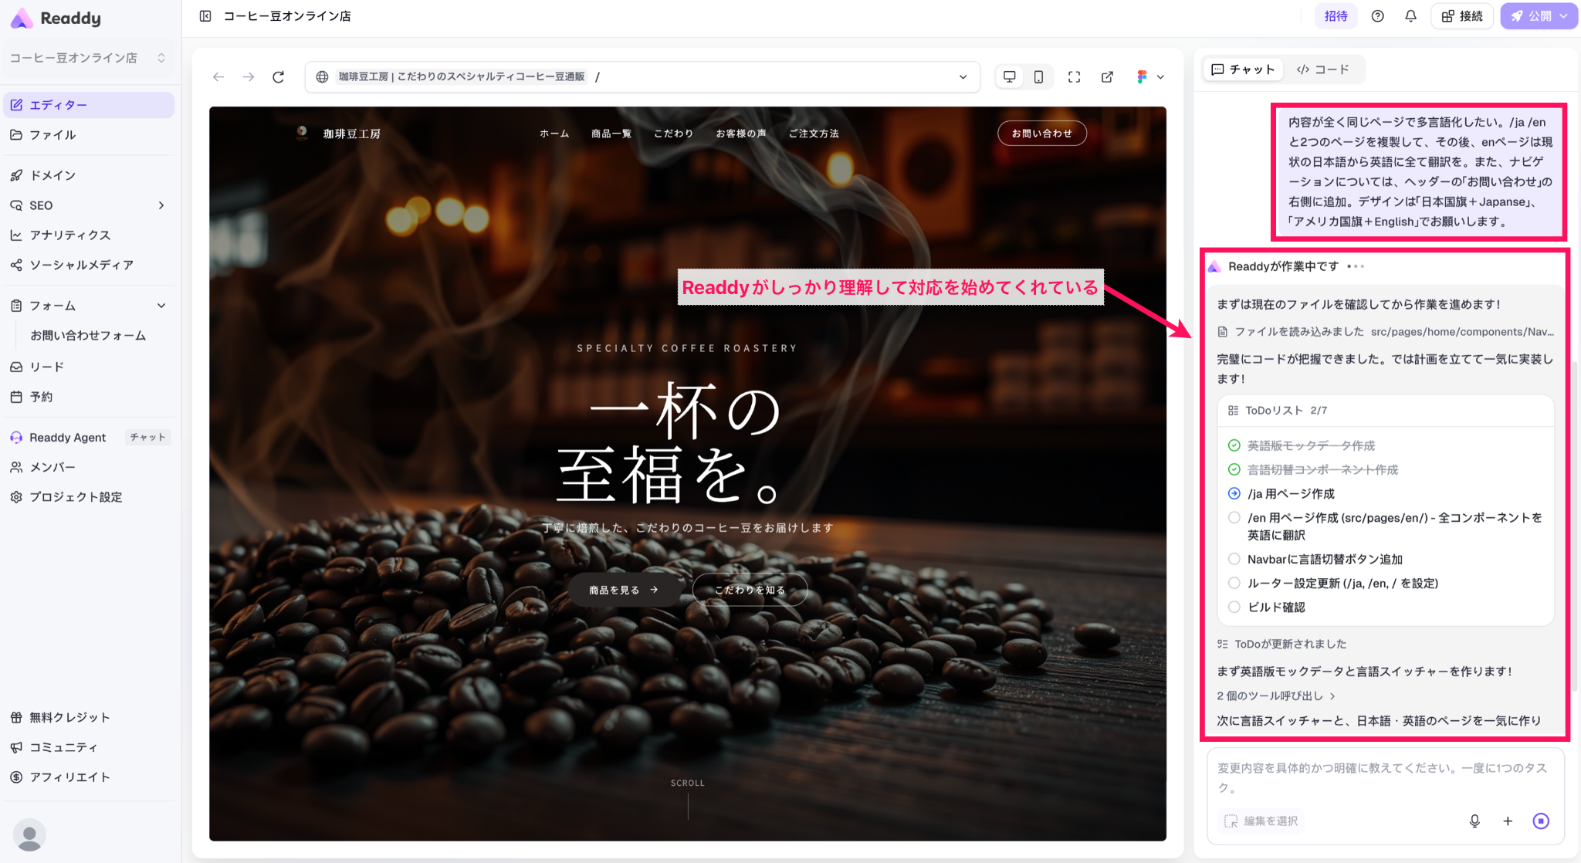This screenshot has width=1581, height=863.
Task: Open ドメイン in the sidebar
Action: pos(90,176)
